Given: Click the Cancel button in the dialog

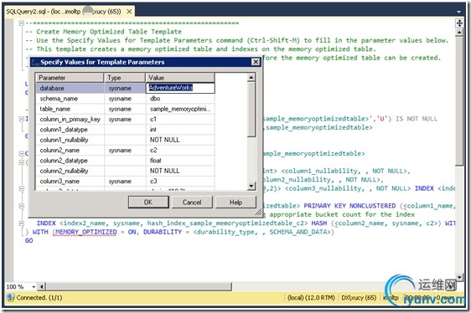Looking at the screenshot, I should coord(192,203).
